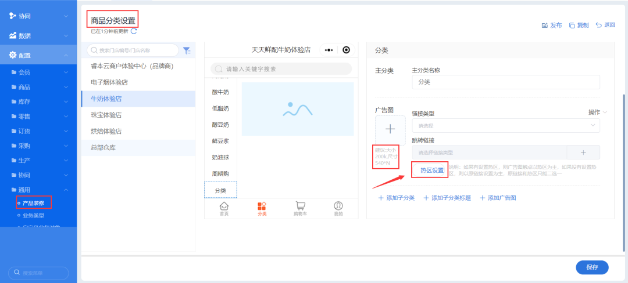This screenshot has width=628, height=283.
Task: Click the 返回 back arrow icon
Action: [599, 25]
